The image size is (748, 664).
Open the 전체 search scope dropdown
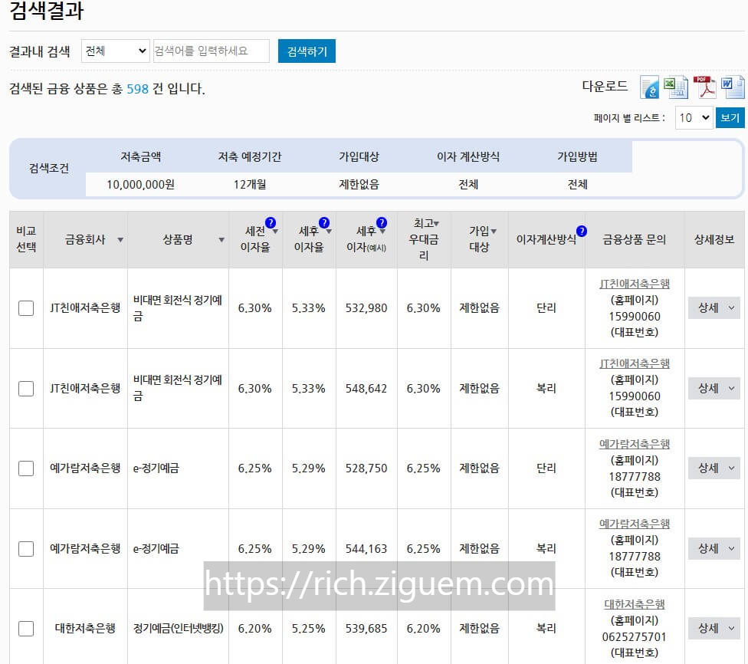pyautogui.click(x=114, y=51)
